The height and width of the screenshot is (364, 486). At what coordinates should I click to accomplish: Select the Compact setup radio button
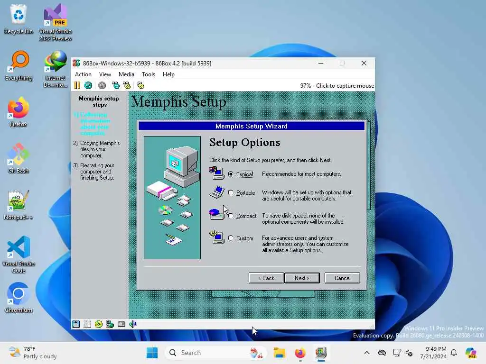231,216
